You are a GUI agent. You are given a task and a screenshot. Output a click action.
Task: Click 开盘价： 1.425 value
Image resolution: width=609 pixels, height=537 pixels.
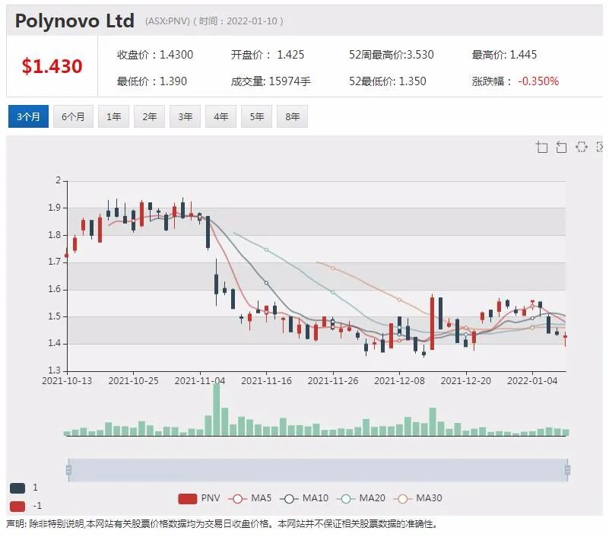268,55
